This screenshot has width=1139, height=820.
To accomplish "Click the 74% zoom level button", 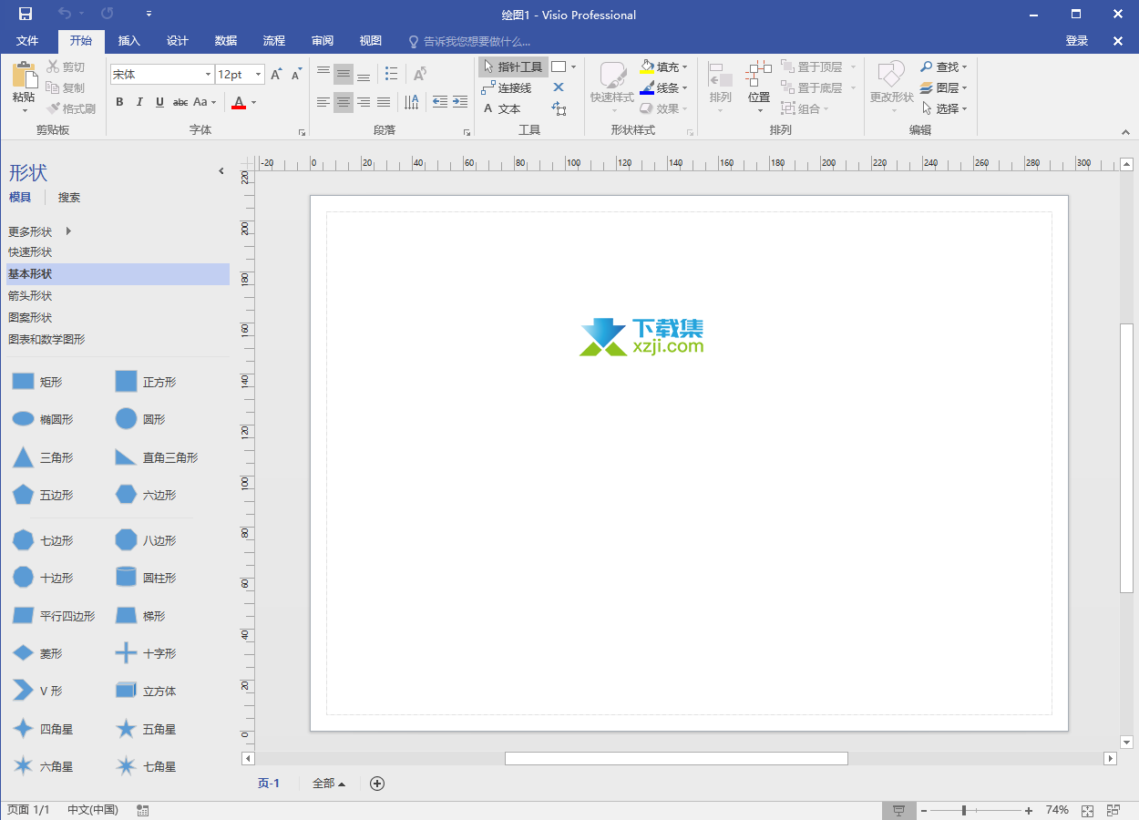I will (x=1057, y=810).
